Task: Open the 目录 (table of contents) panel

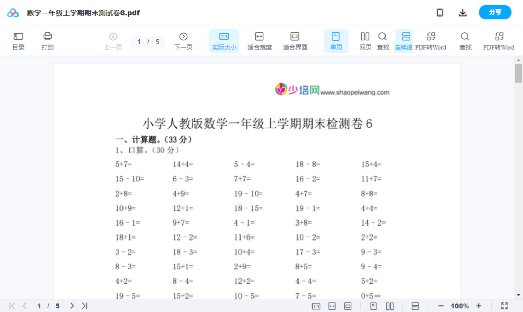Action: 18,40
